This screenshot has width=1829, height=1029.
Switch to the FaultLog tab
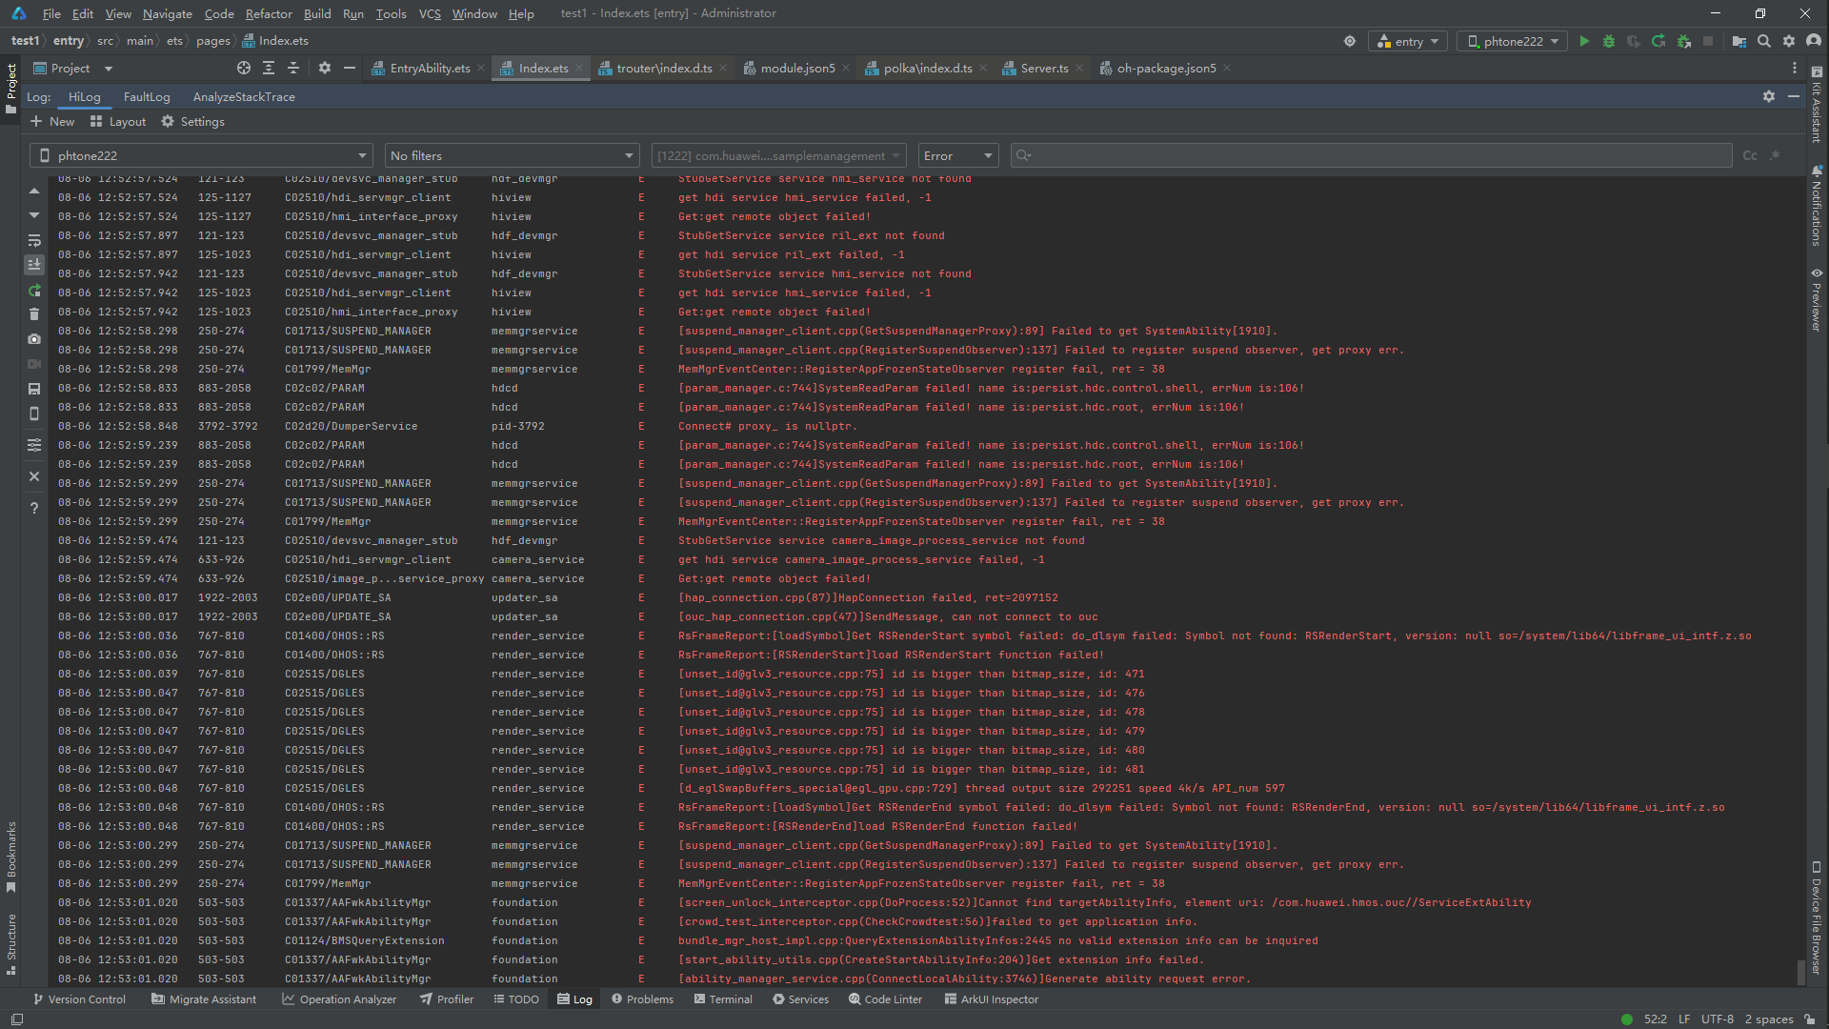tap(147, 96)
